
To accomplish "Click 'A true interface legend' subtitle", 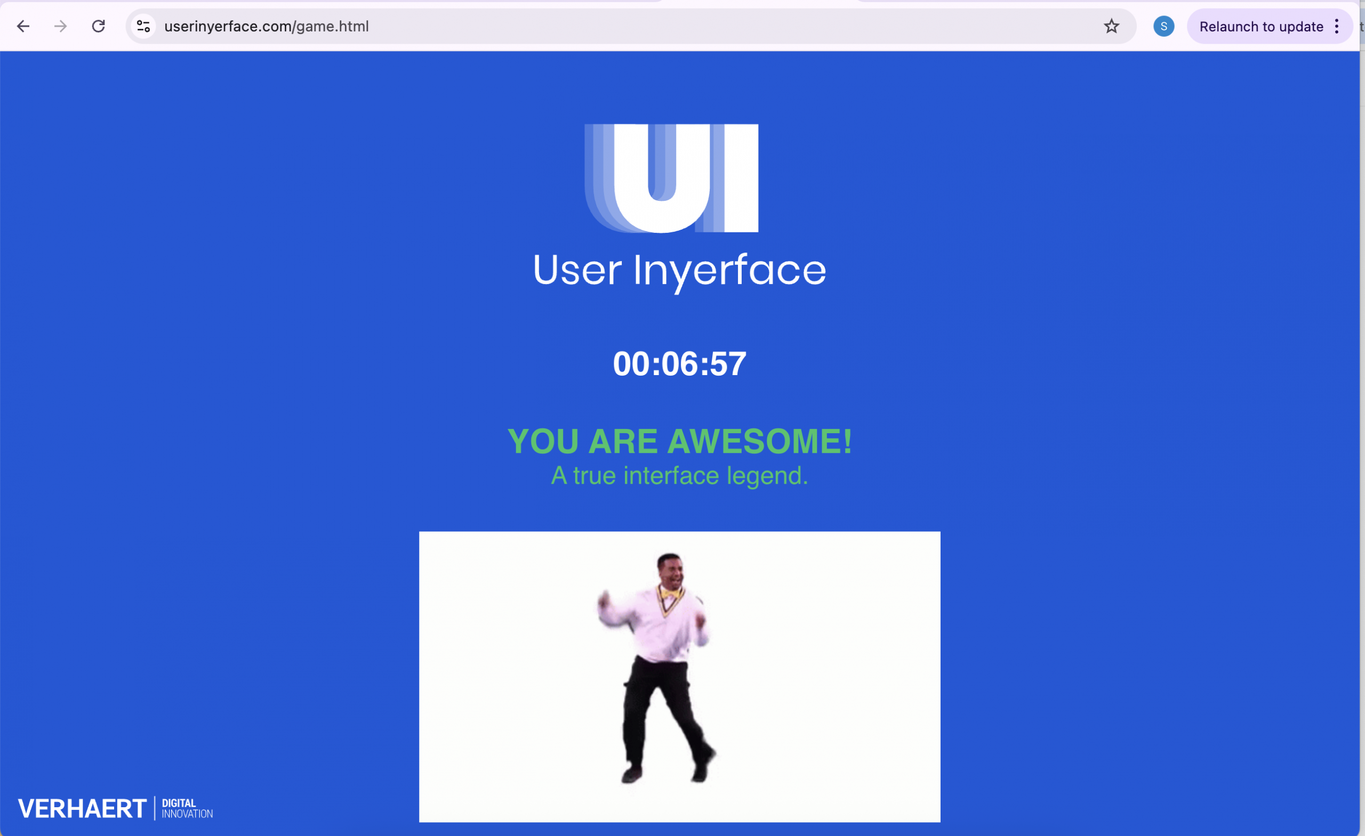I will (679, 476).
